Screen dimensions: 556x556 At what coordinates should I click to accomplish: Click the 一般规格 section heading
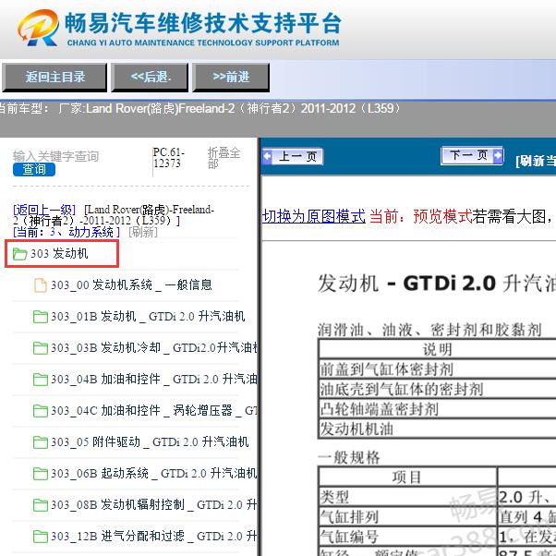point(349,457)
